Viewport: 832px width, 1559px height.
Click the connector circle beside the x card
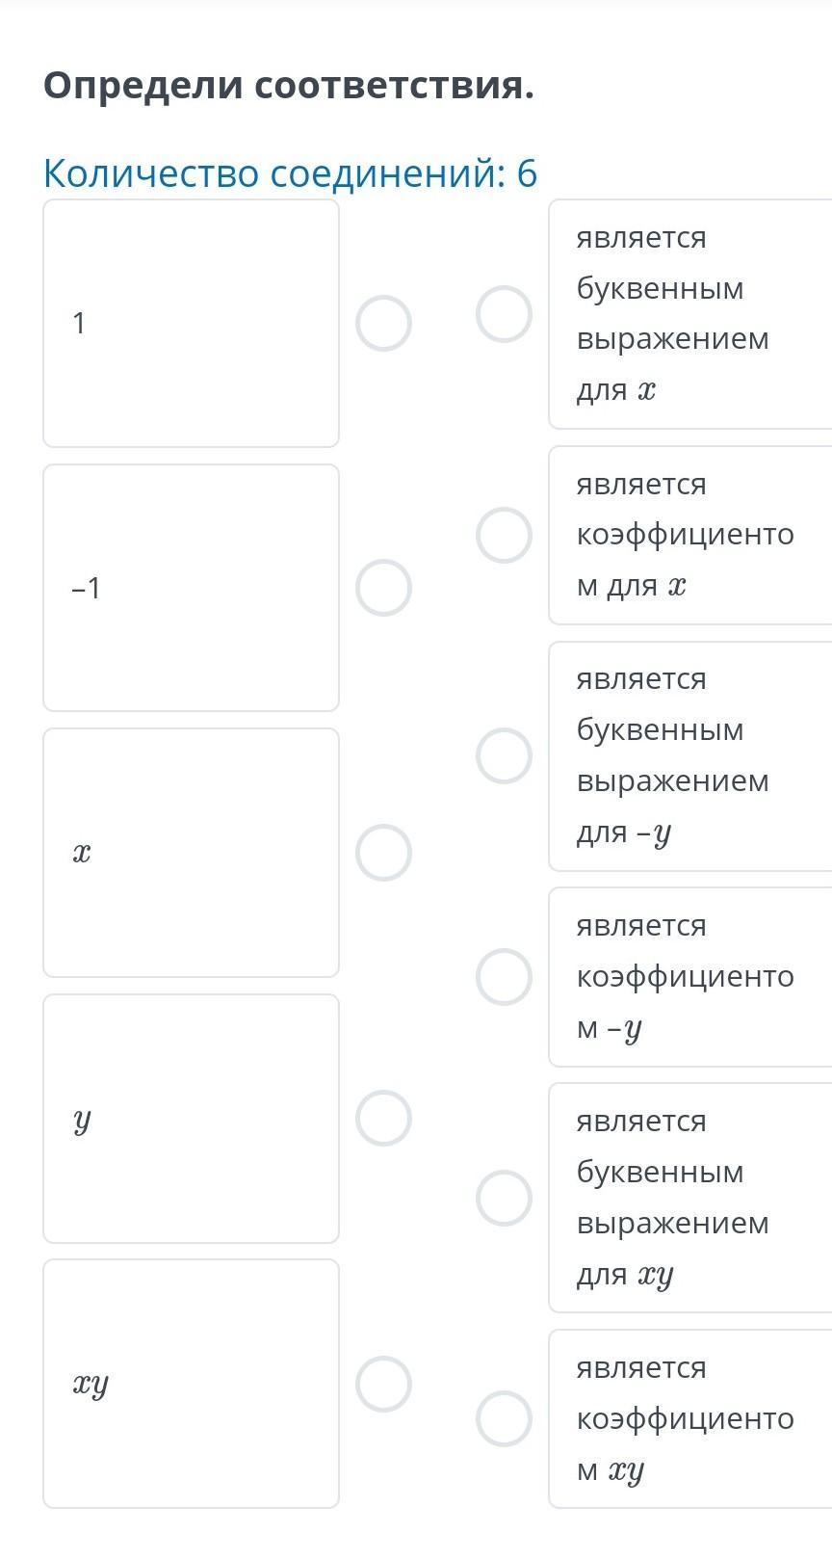(x=383, y=853)
